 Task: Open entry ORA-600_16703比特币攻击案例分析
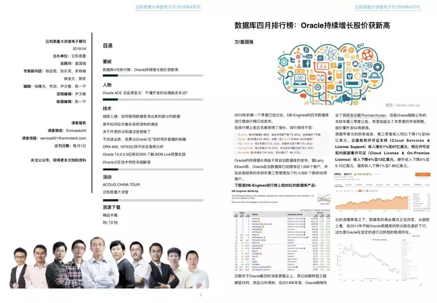pyautogui.click(x=133, y=147)
